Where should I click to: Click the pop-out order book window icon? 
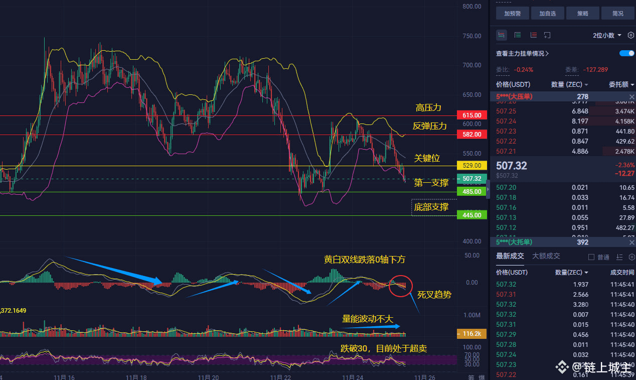tap(547, 35)
